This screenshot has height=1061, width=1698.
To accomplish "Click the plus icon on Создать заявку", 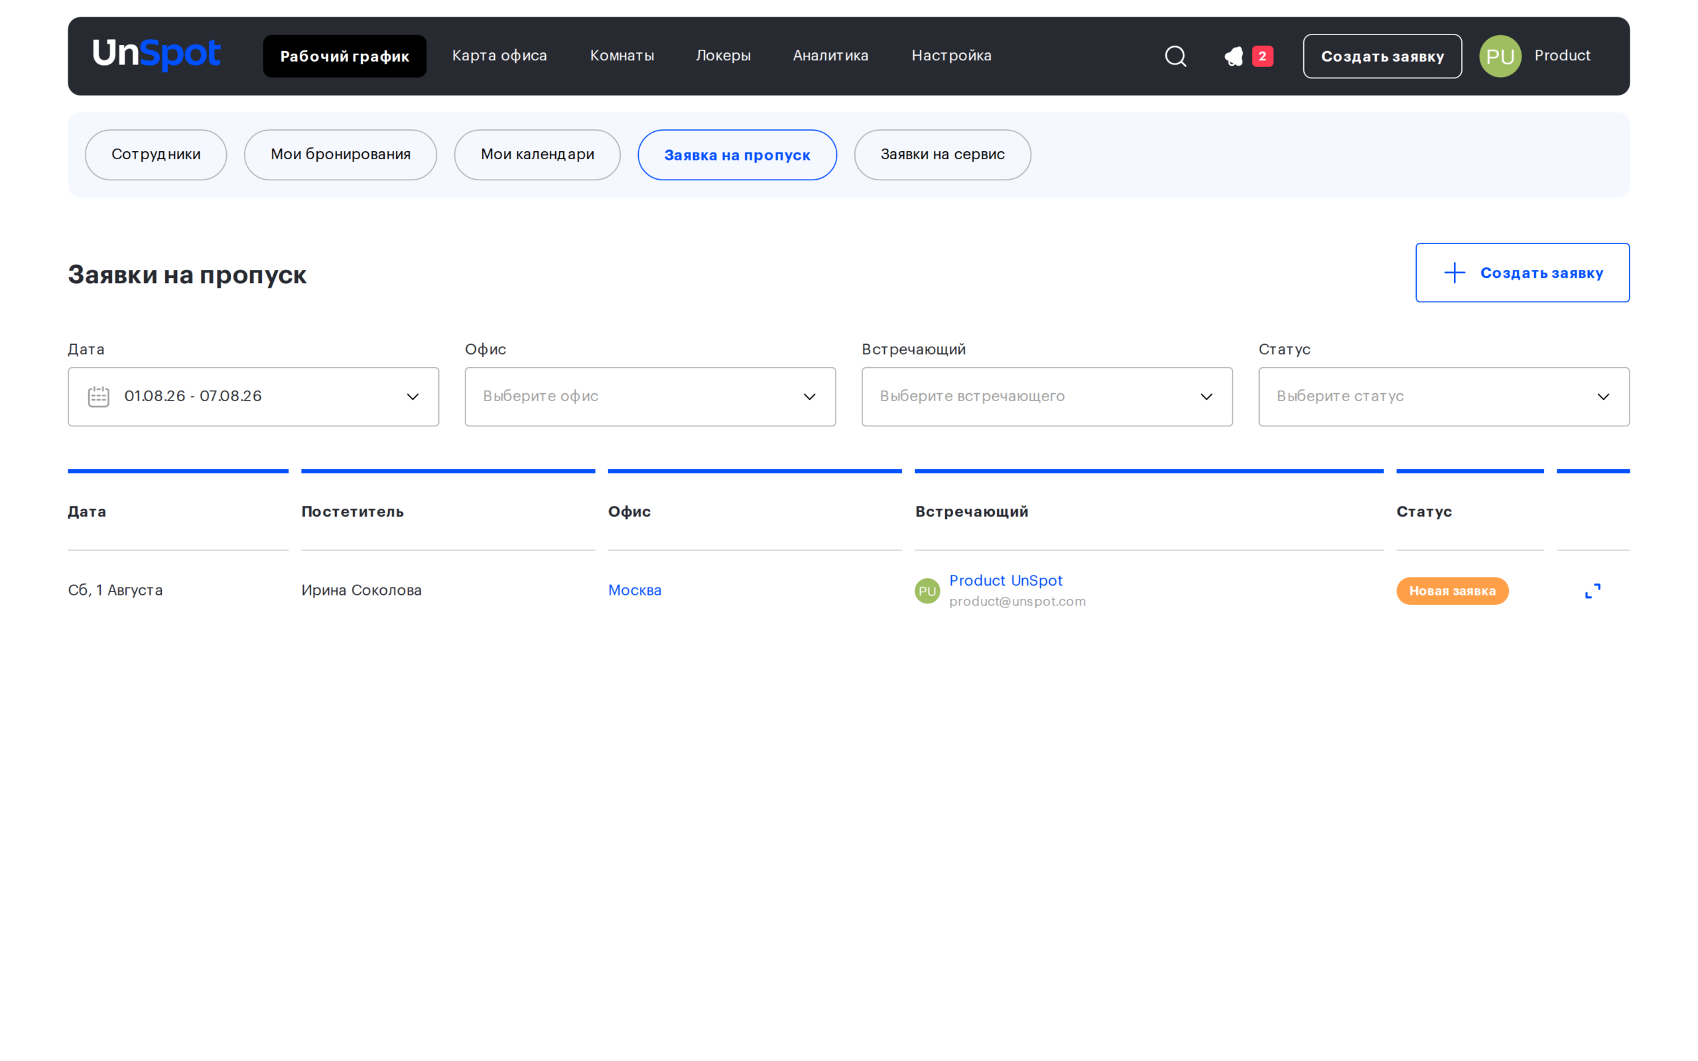I will 1455,273.
